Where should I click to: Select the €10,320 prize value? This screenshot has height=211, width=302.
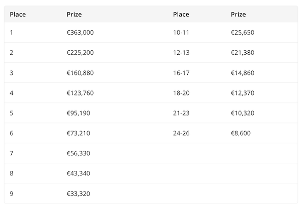tap(243, 113)
